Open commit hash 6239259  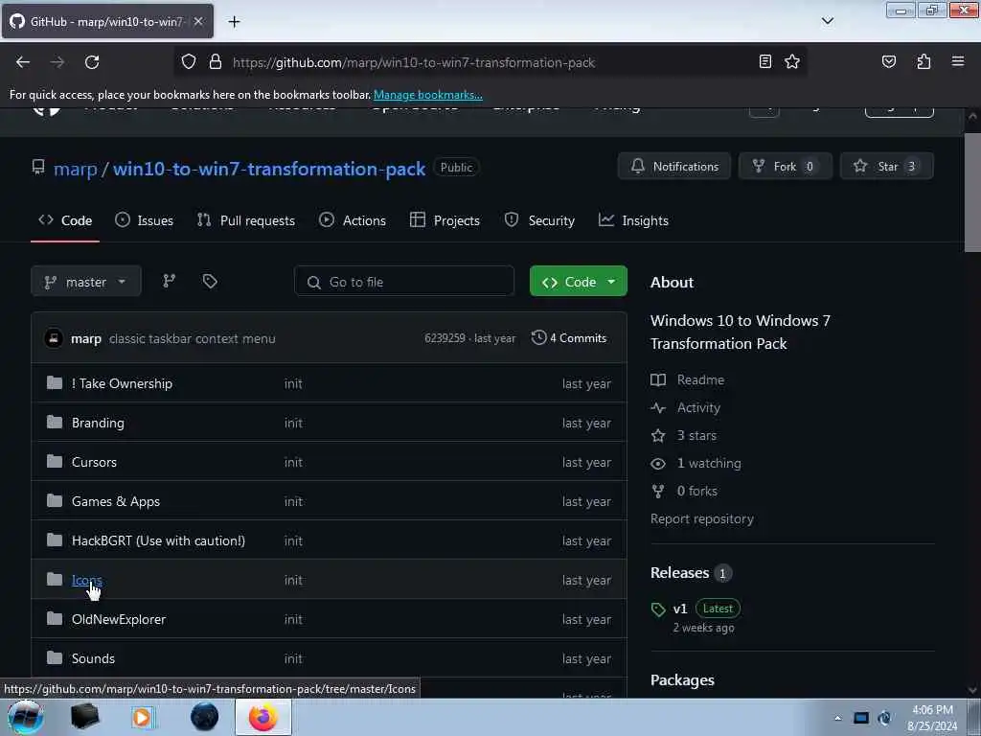(x=445, y=338)
